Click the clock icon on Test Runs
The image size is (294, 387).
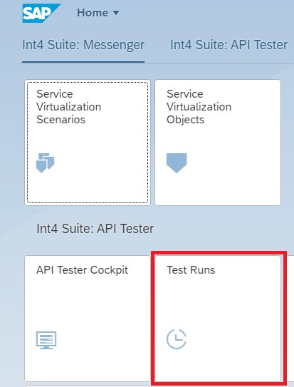click(x=177, y=339)
